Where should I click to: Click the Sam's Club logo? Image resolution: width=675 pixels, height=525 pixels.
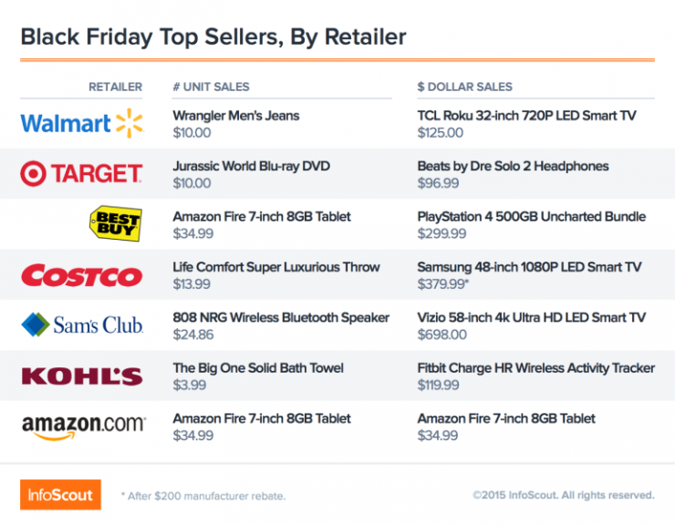tap(82, 324)
